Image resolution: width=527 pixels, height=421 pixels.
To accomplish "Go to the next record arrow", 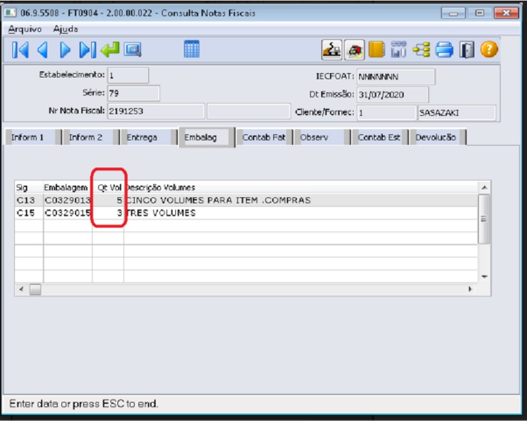I will [x=65, y=50].
